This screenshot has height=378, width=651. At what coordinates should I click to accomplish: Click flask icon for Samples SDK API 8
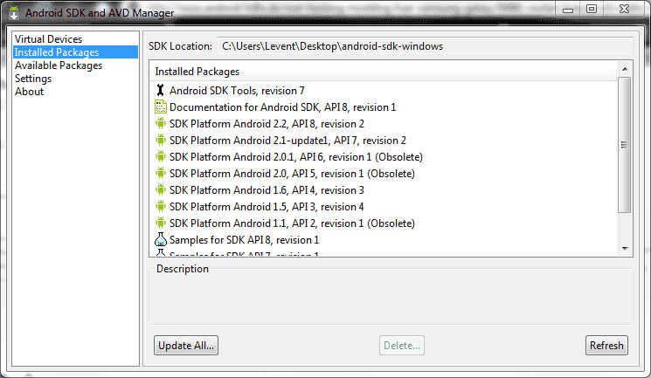(x=160, y=239)
